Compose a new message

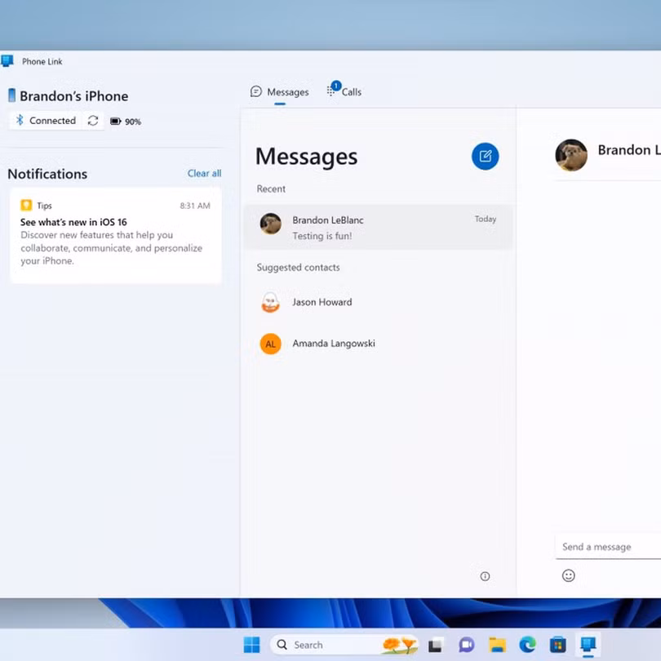486,156
